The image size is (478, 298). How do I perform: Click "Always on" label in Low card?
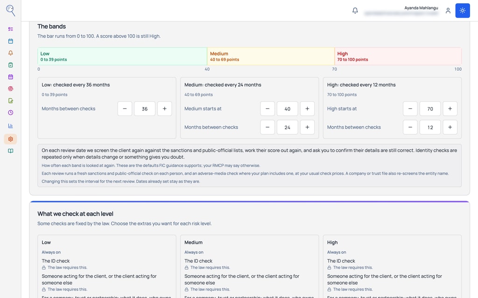tap(51, 252)
